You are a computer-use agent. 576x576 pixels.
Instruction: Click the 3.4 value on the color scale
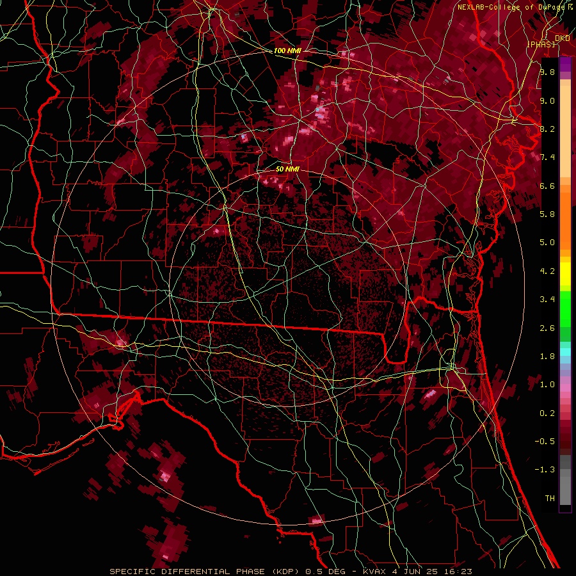click(547, 299)
